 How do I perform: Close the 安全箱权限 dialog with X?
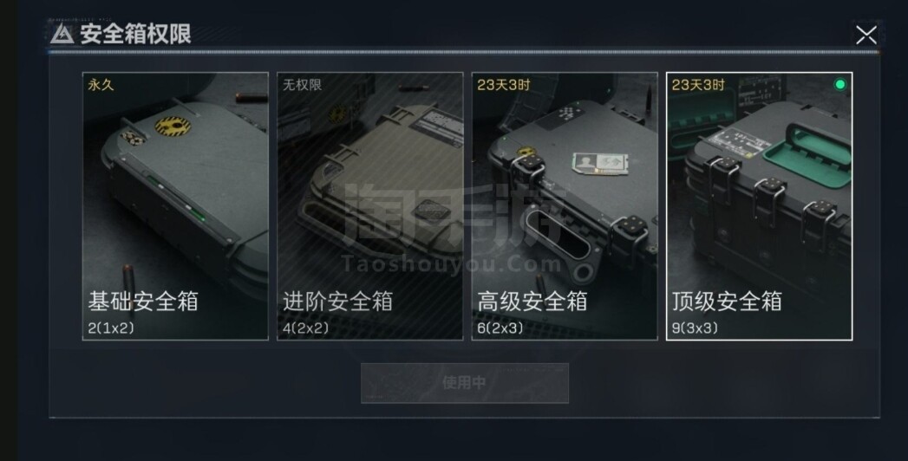tap(866, 36)
